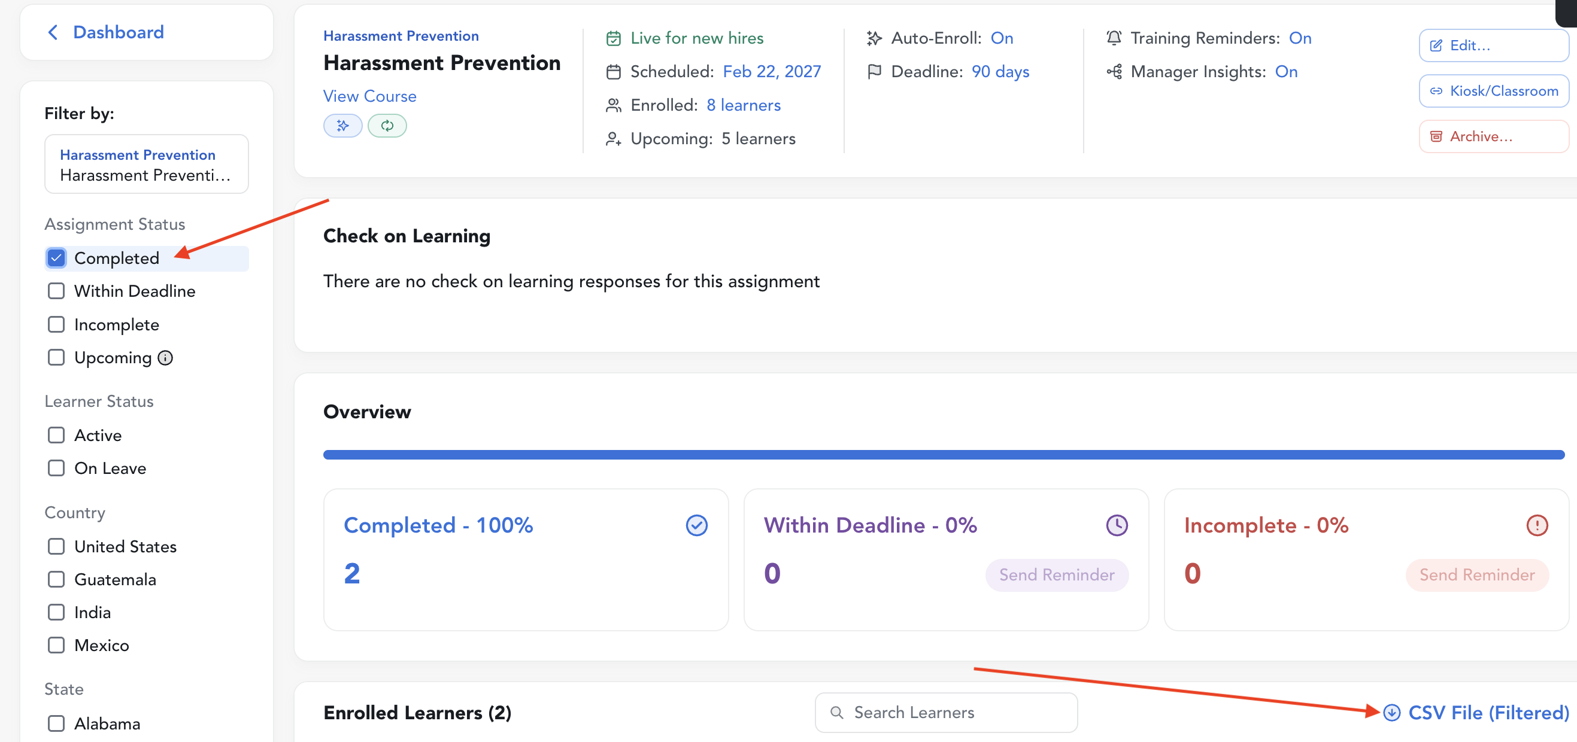This screenshot has height=742, width=1577.
Task: Click the Incomplete alert icon
Action: point(1537,525)
